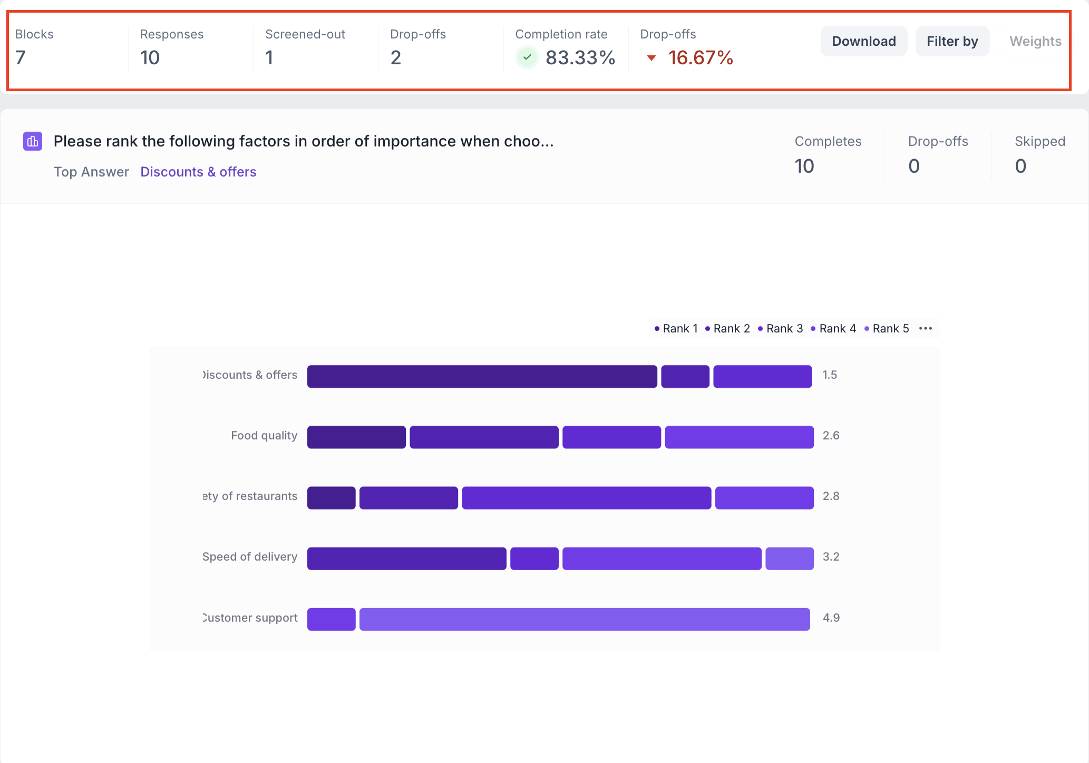Click the green completion rate checkmark icon

tap(527, 57)
